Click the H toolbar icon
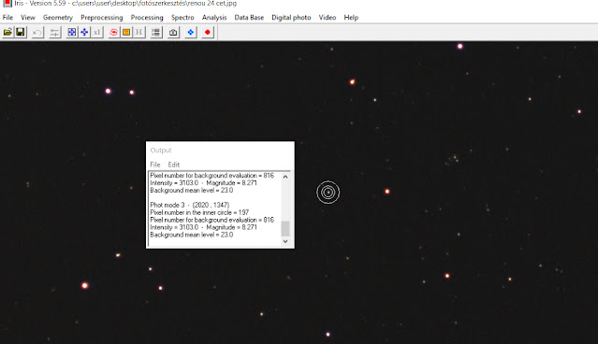 (139, 33)
